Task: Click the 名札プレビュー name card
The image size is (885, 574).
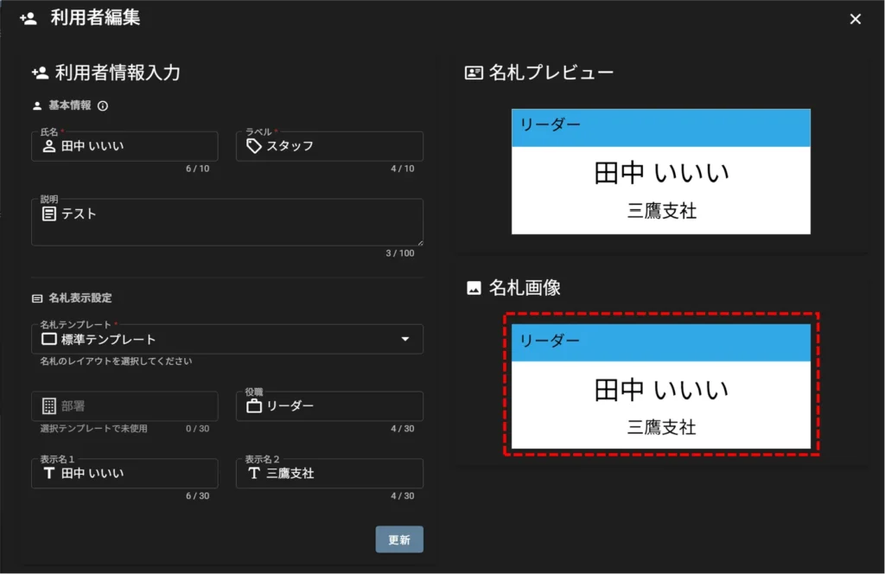Action: (x=660, y=171)
